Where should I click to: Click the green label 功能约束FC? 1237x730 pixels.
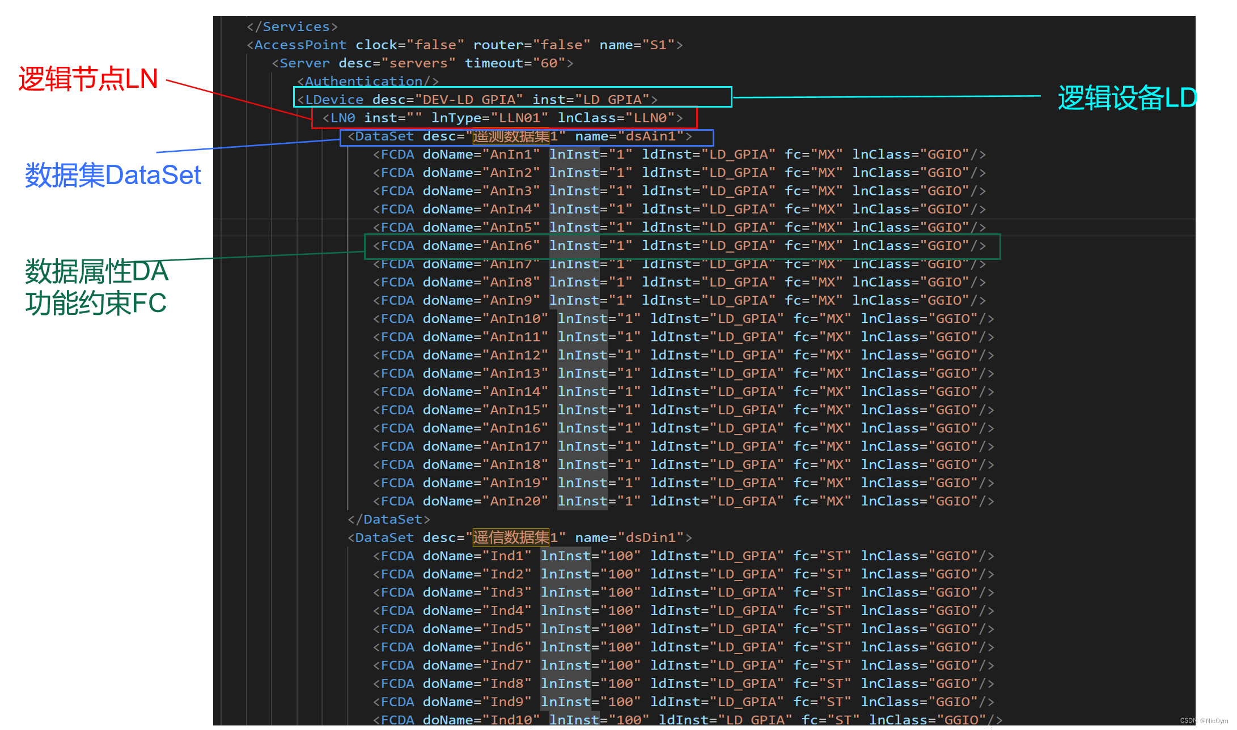95,304
